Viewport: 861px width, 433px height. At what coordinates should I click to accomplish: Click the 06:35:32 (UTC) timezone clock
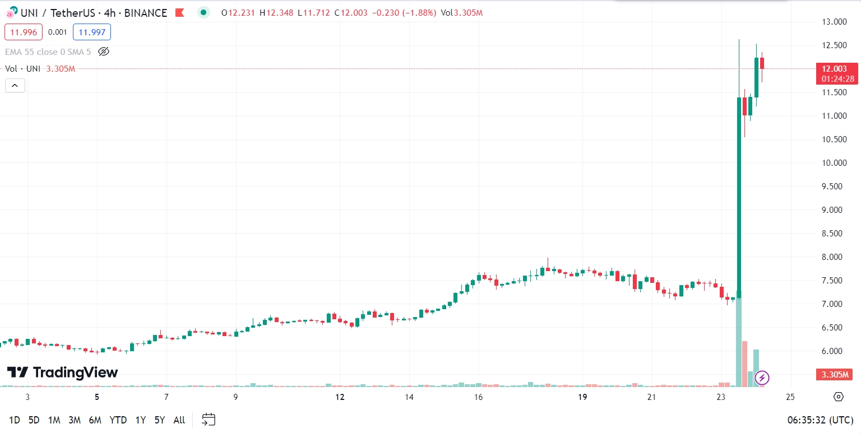(x=821, y=420)
